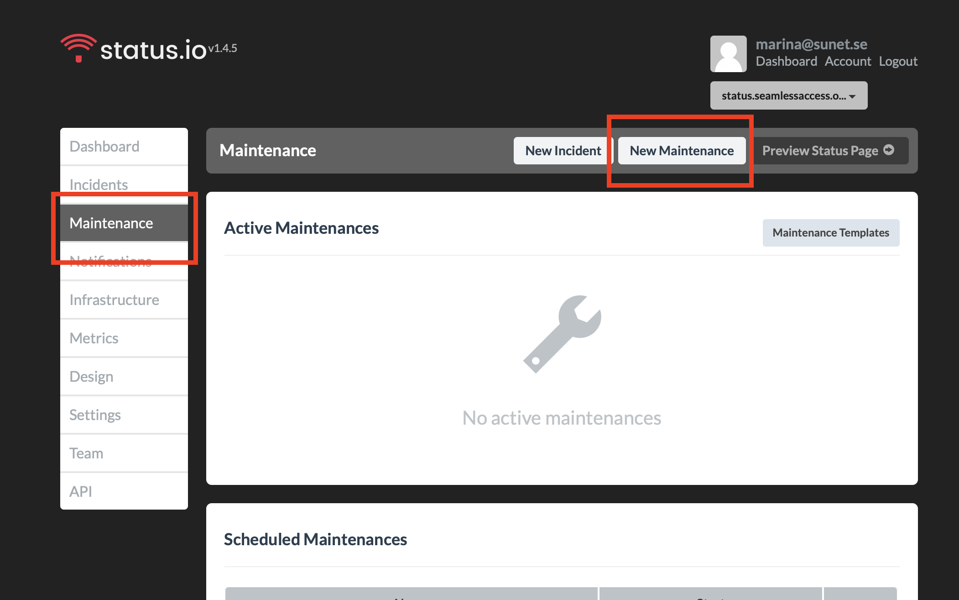Screen dimensions: 959x600
Task: Open the Settings section
Action: pos(124,415)
